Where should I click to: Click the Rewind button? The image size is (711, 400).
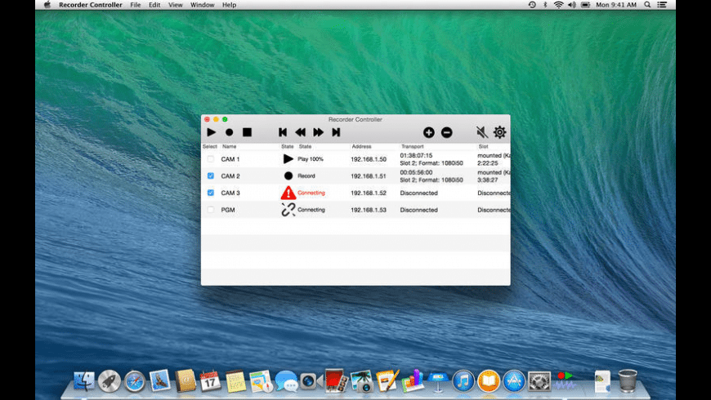[x=300, y=132]
